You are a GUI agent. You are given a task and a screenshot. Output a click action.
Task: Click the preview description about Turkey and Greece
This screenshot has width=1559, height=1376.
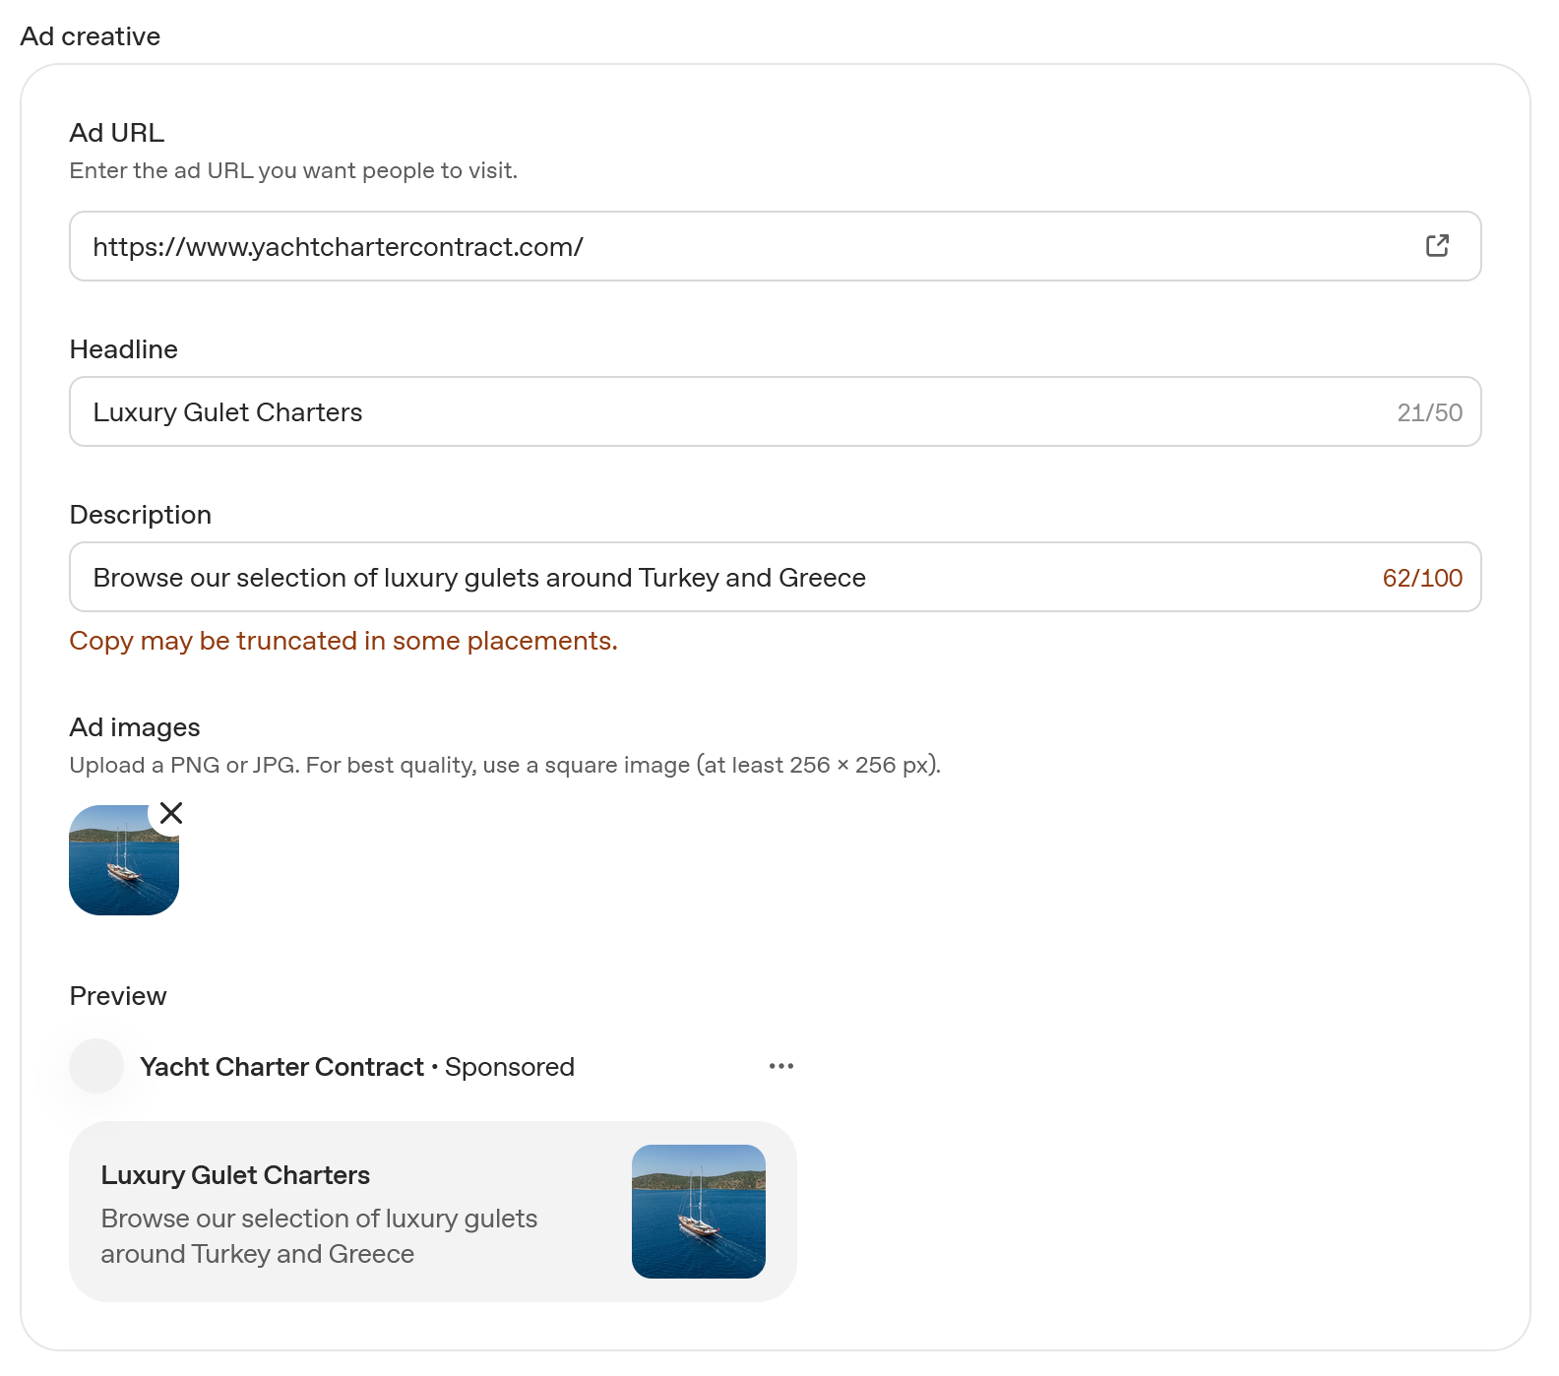(319, 1236)
